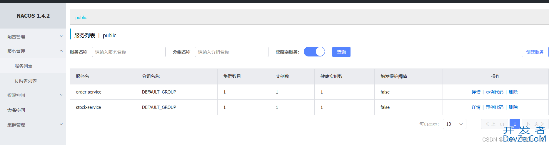Open the 权限控制 sidebar menu
This screenshot has width=549, height=145.
click(33, 95)
